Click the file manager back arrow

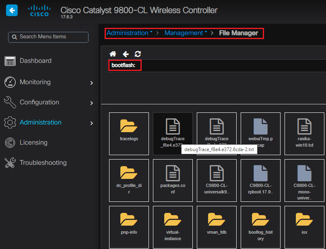(x=126, y=54)
